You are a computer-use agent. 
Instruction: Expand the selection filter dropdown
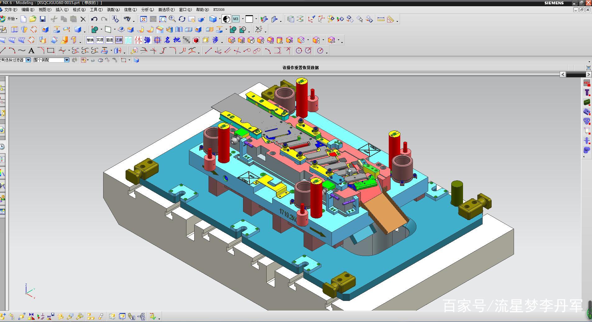point(28,60)
